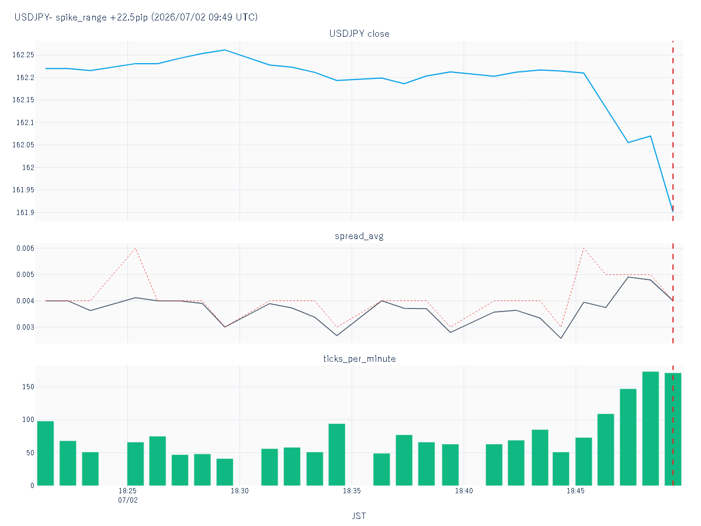This screenshot has width=701, height=526.
Task: Click the spread_avg panel title
Action: (x=359, y=236)
